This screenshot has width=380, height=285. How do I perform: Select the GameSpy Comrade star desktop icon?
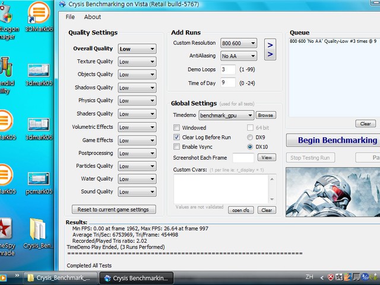[6, 236]
